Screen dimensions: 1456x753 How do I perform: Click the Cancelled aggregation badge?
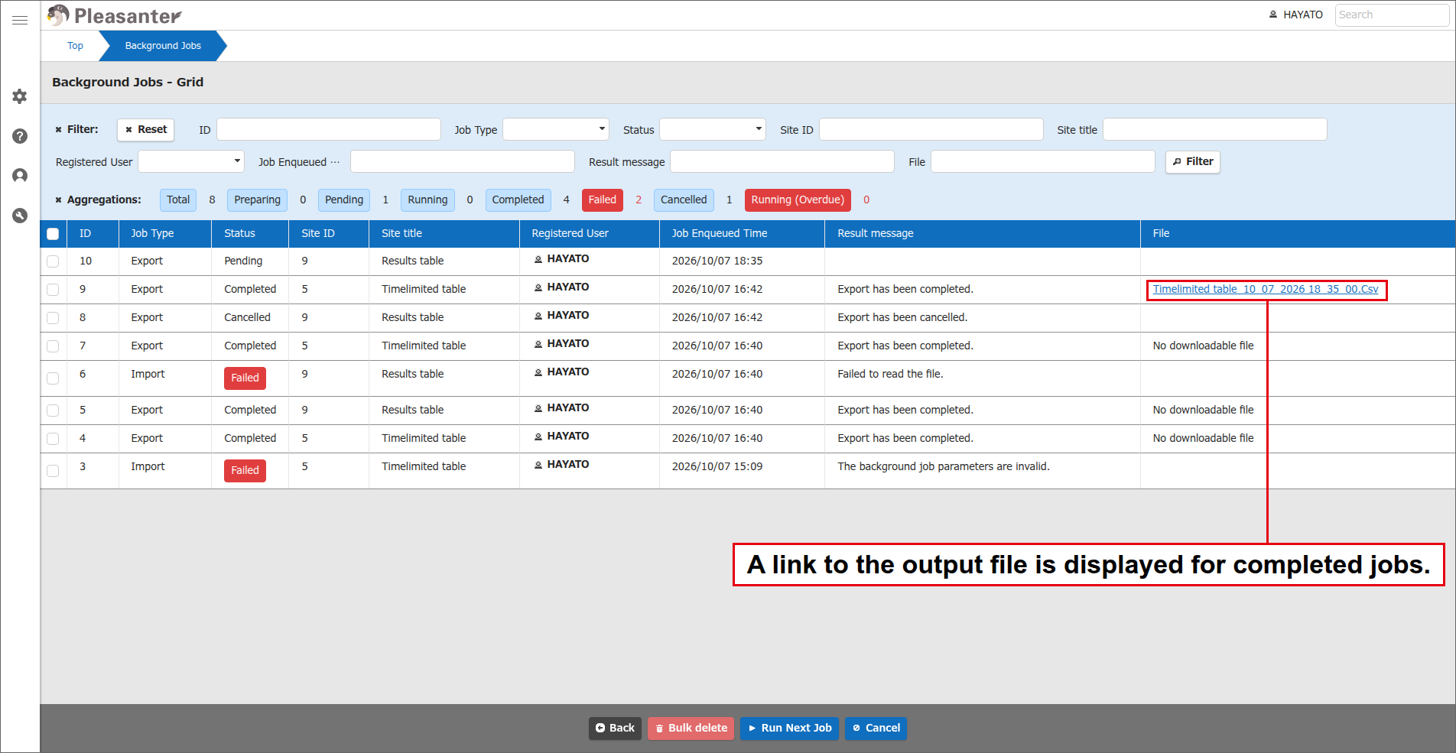pos(684,200)
